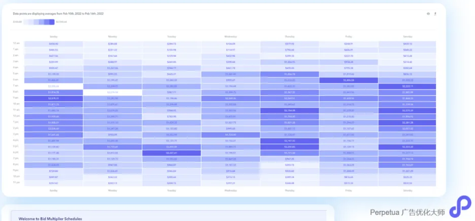Select the Monday 5 pm heatmap cell
This screenshot has width=475, height=221.
112,147
